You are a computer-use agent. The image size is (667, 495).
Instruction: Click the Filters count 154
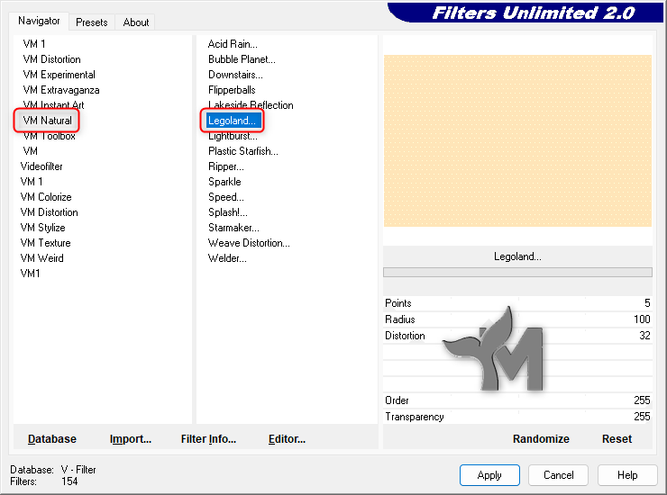point(69,481)
